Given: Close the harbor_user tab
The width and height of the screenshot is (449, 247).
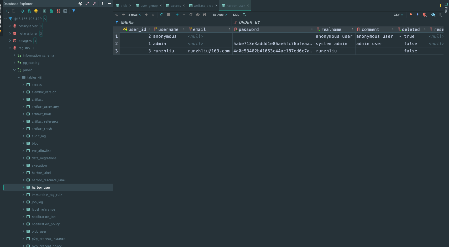Looking at the screenshot, I should (248, 6).
